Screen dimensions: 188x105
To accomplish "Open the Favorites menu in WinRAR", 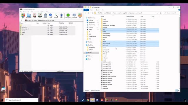I will (37, 12).
